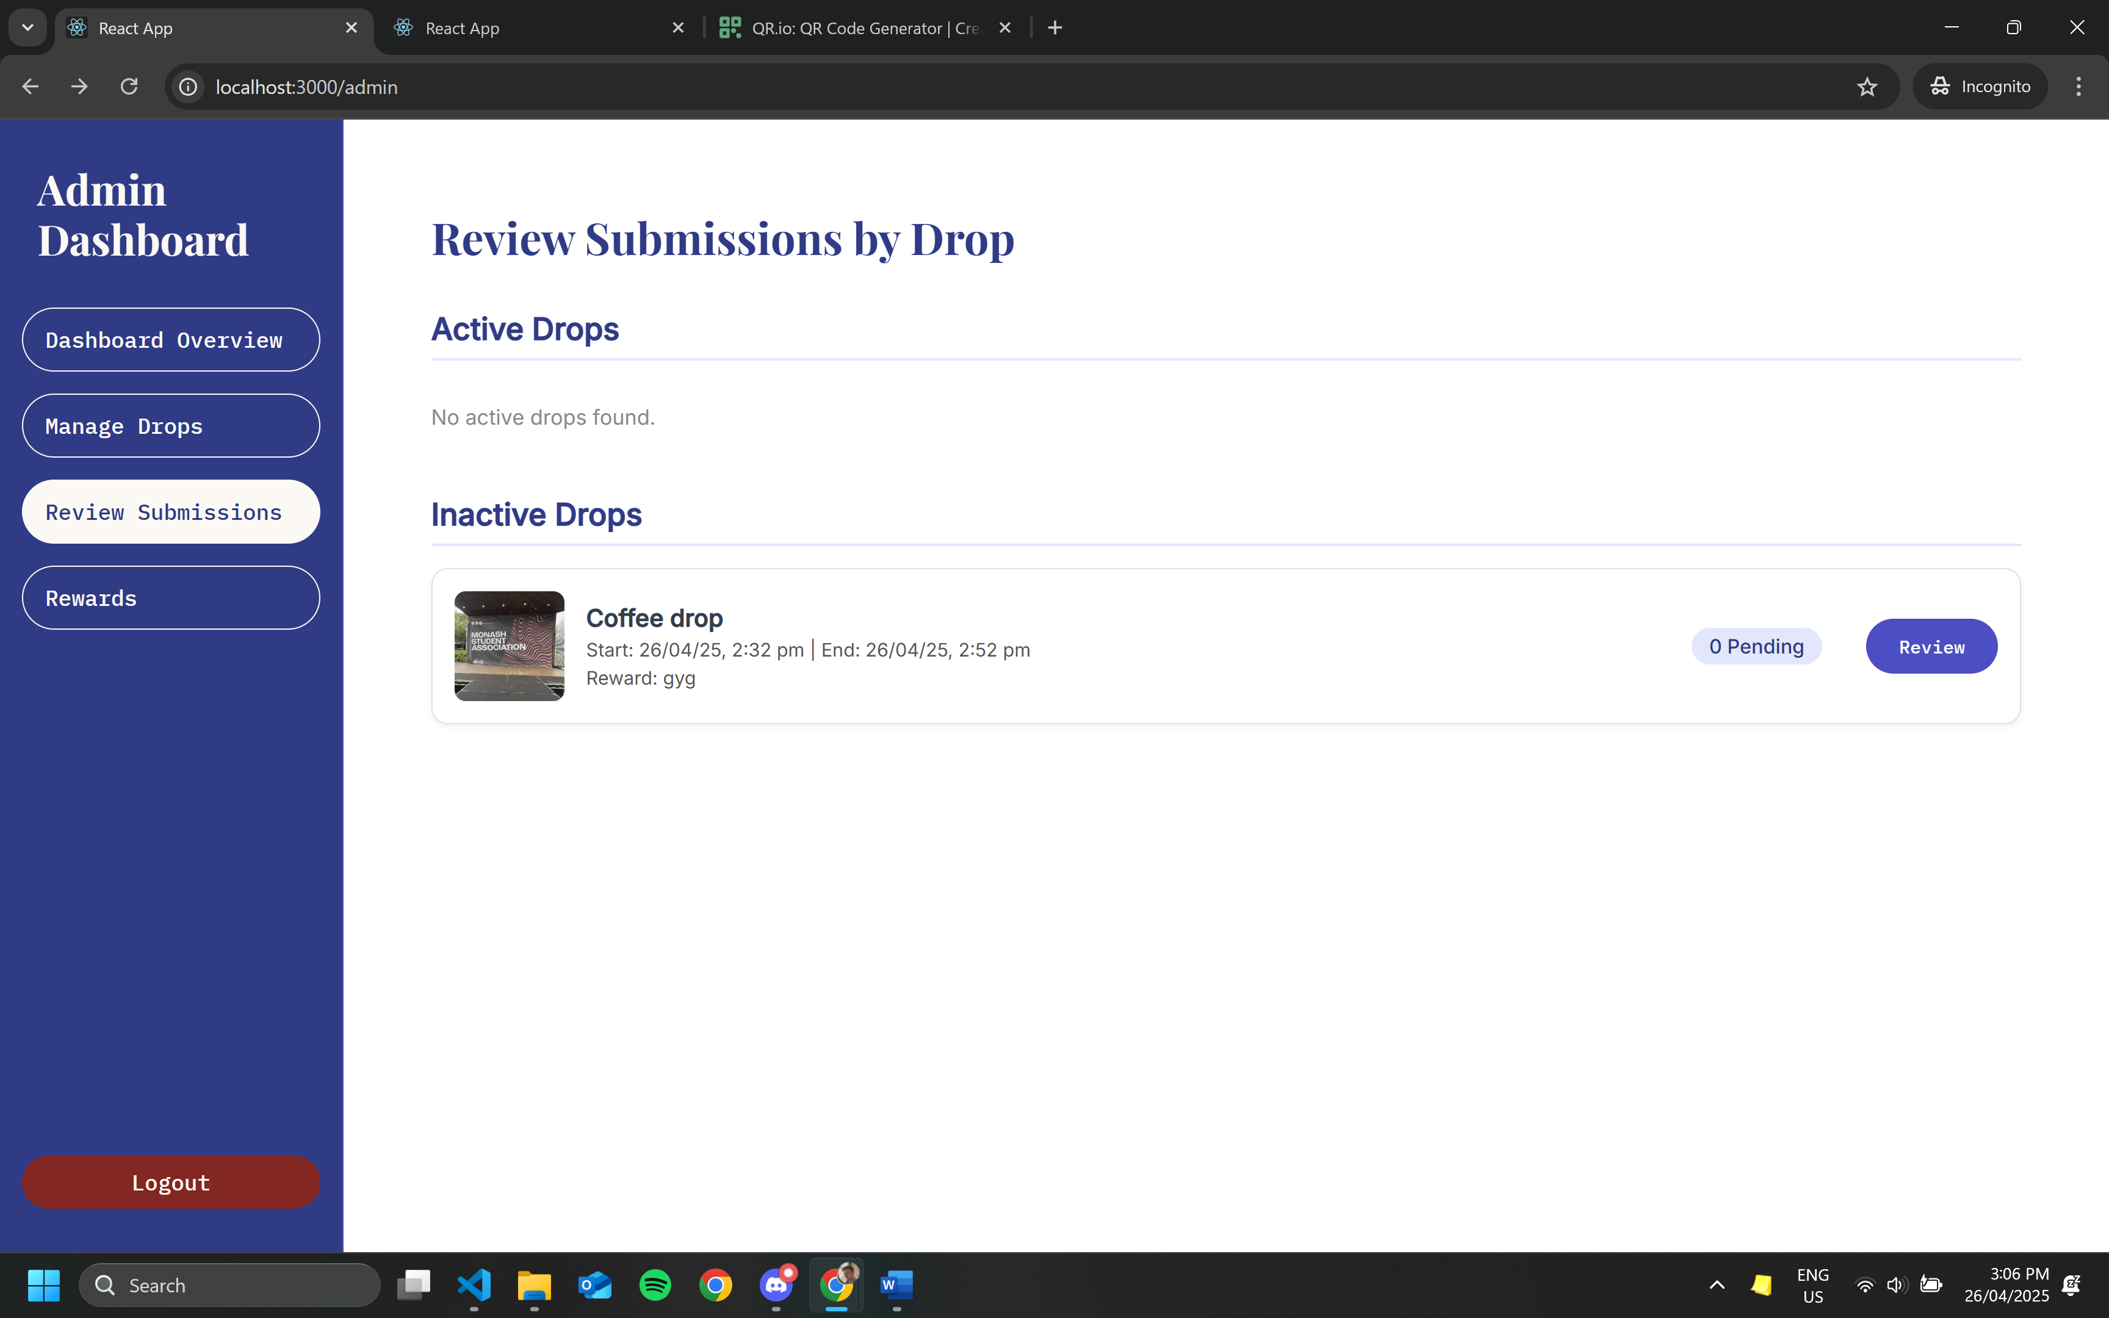The width and height of the screenshot is (2109, 1318).
Task: Open Chrome three-dot menu
Action: tap(2078, 86)
